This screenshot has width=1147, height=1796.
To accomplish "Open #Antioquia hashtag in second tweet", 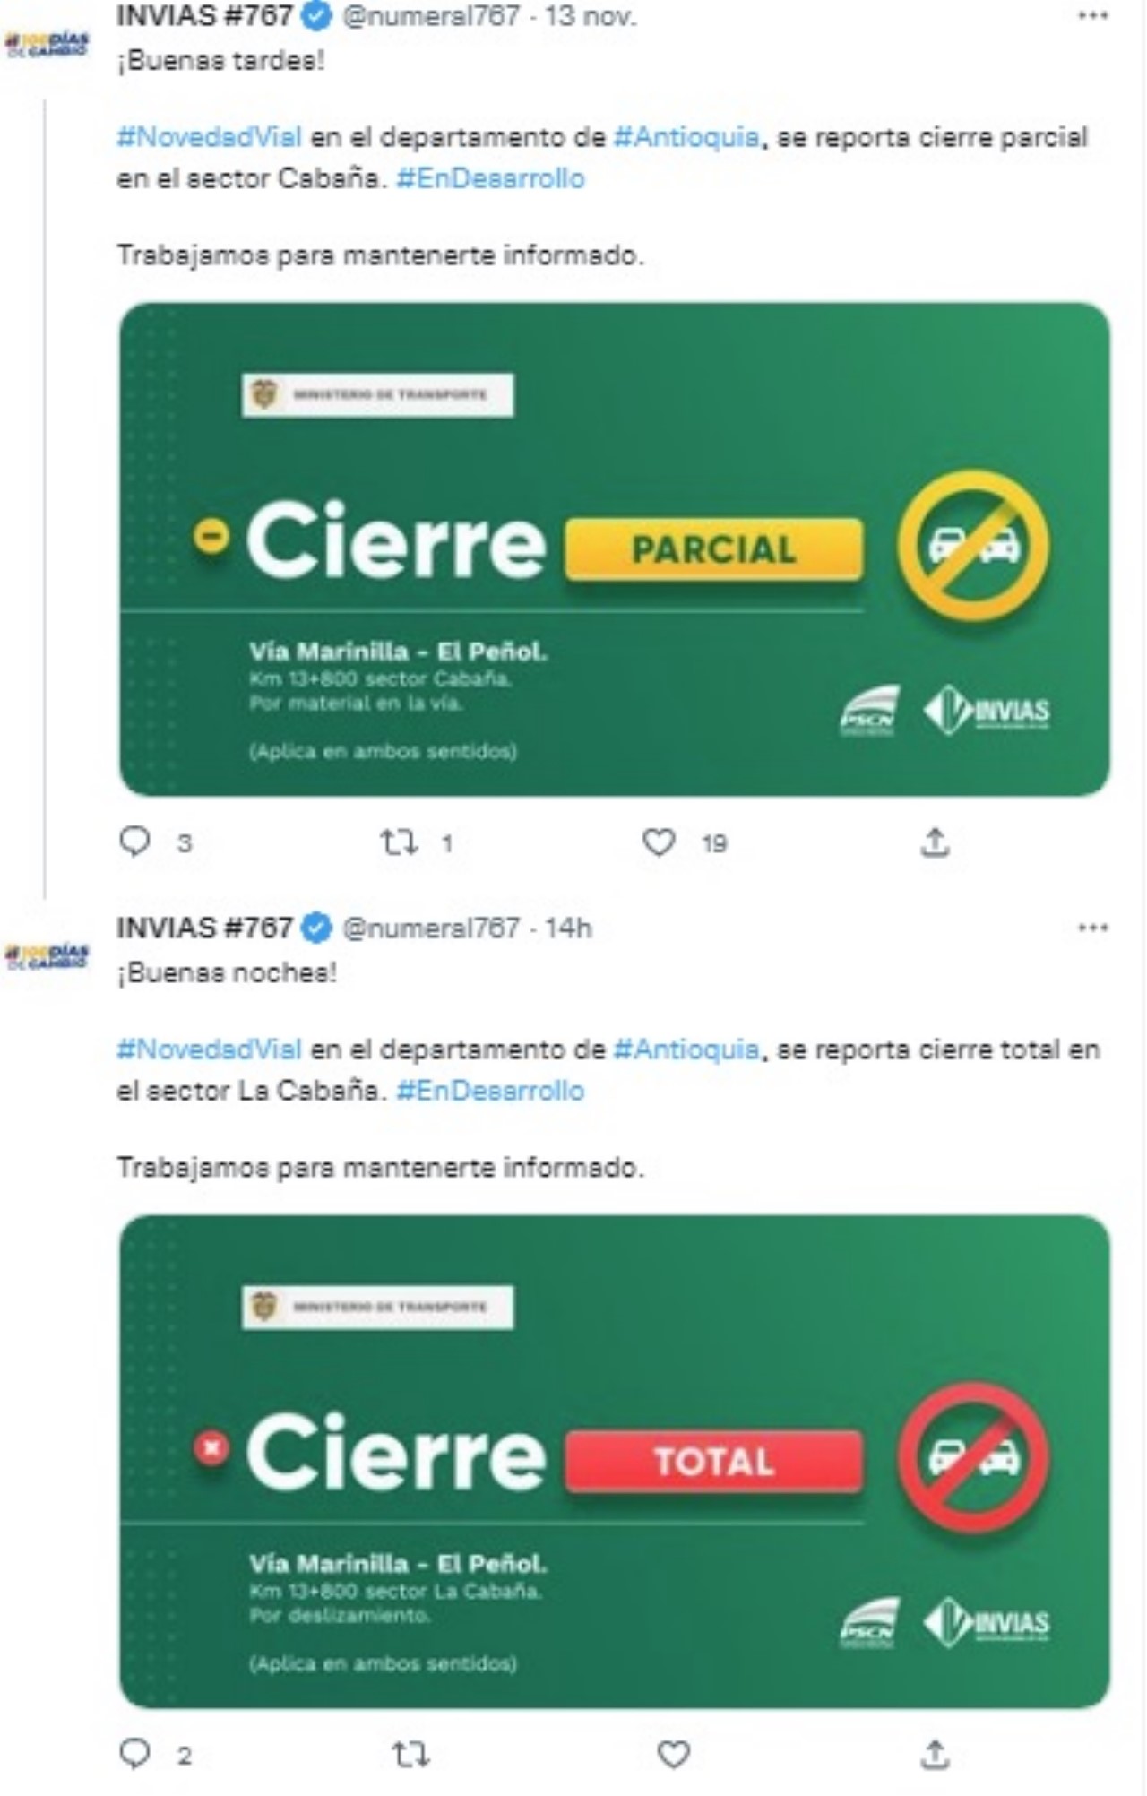I will (686, 1049).
